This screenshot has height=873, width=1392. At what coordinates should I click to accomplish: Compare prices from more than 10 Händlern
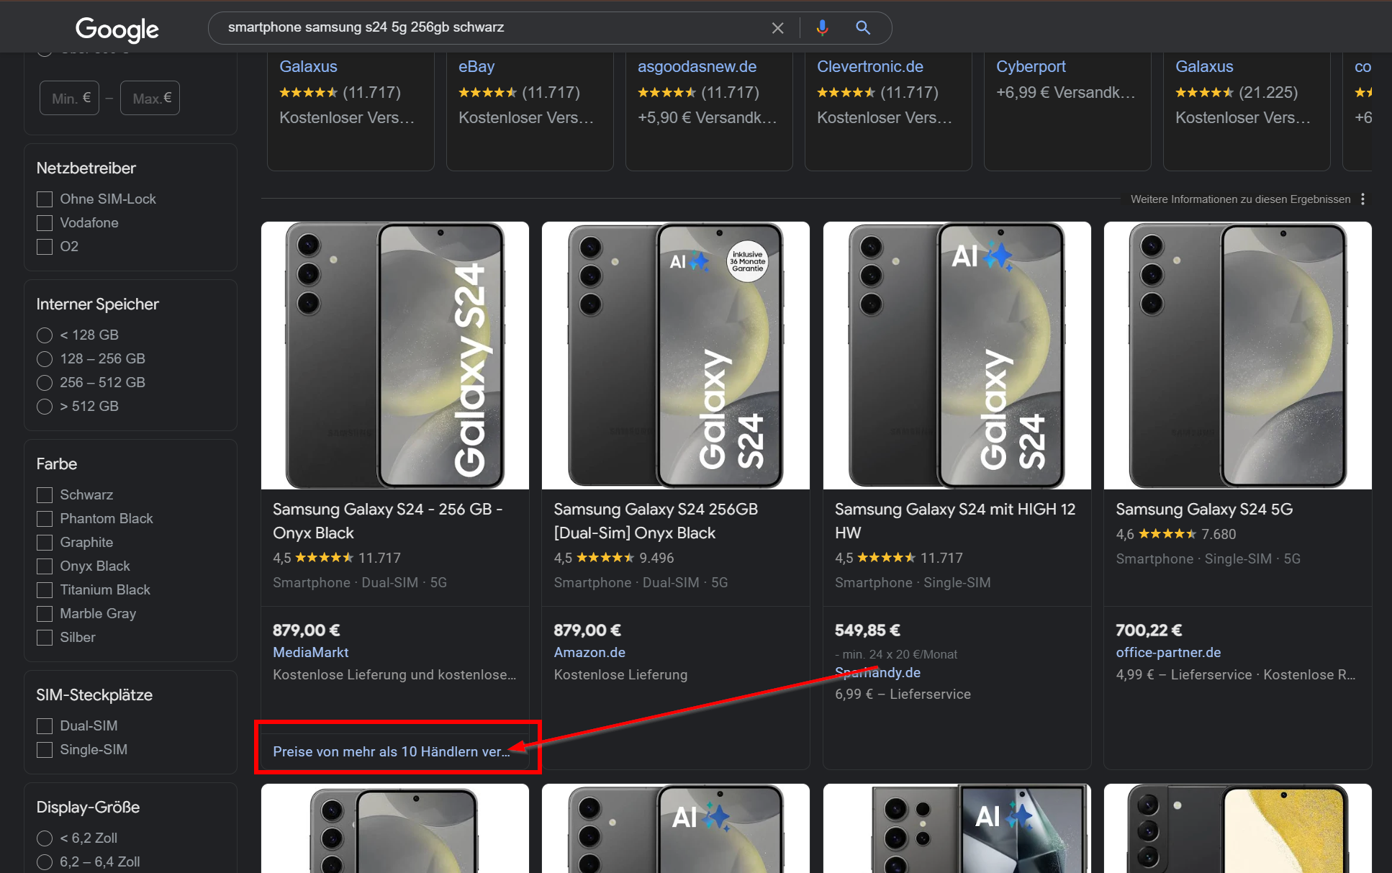click(391, 751)
